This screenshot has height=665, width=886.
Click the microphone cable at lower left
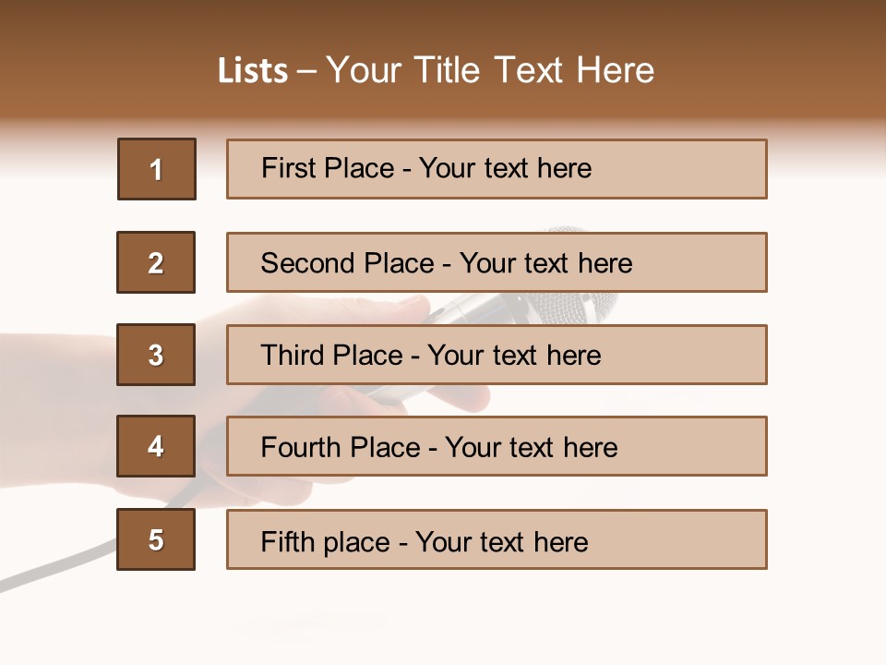coord(56,565)
